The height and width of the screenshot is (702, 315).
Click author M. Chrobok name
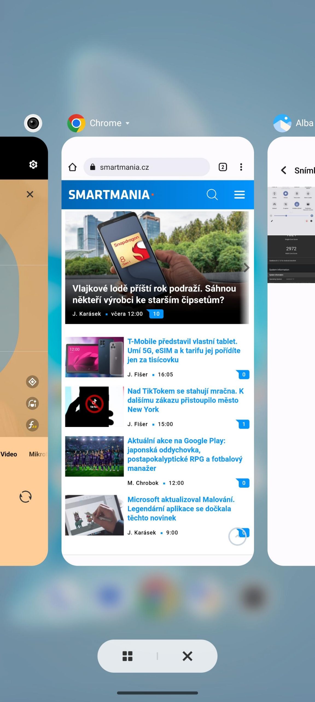point(143,483)
